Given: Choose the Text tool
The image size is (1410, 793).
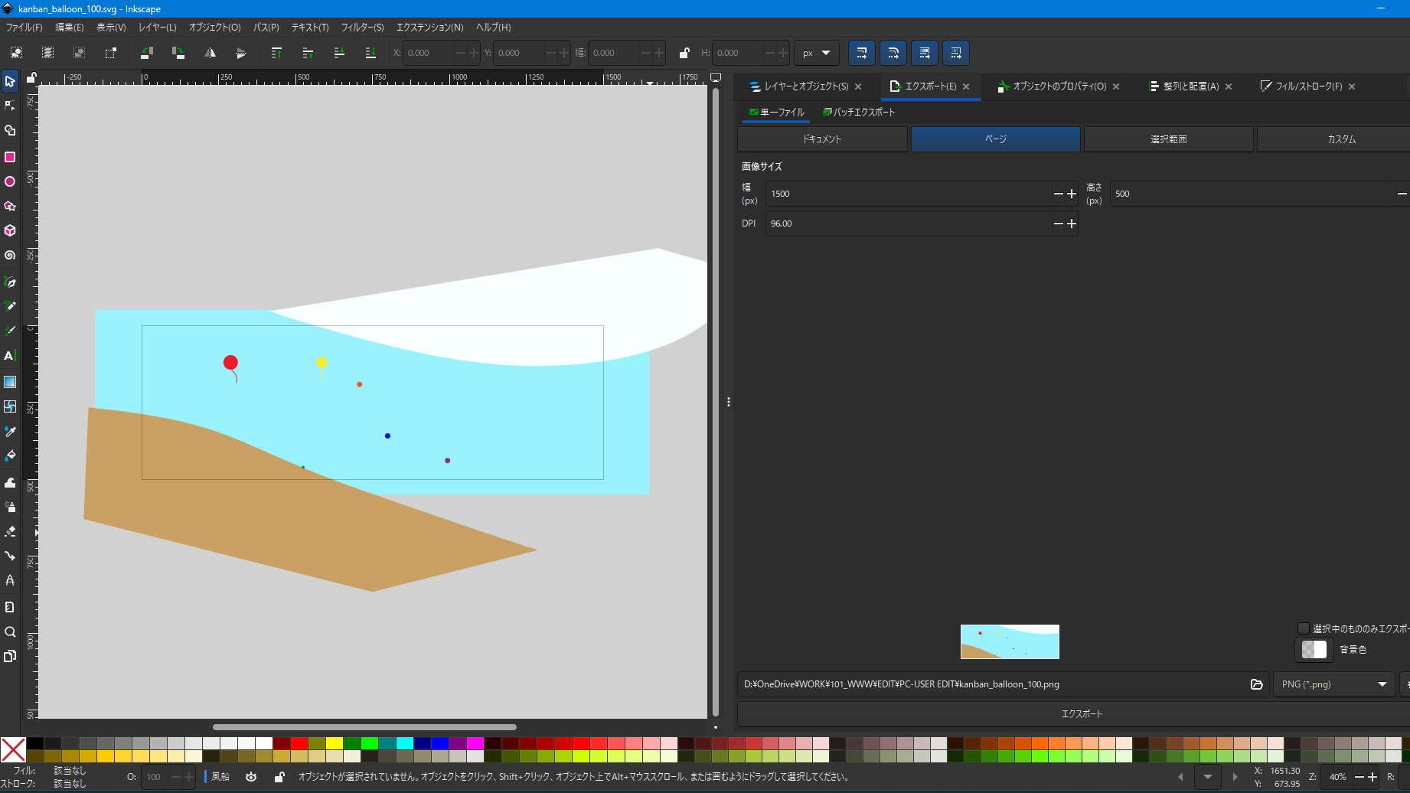Looking at the screenshot, I should click(x=9, y=356).
